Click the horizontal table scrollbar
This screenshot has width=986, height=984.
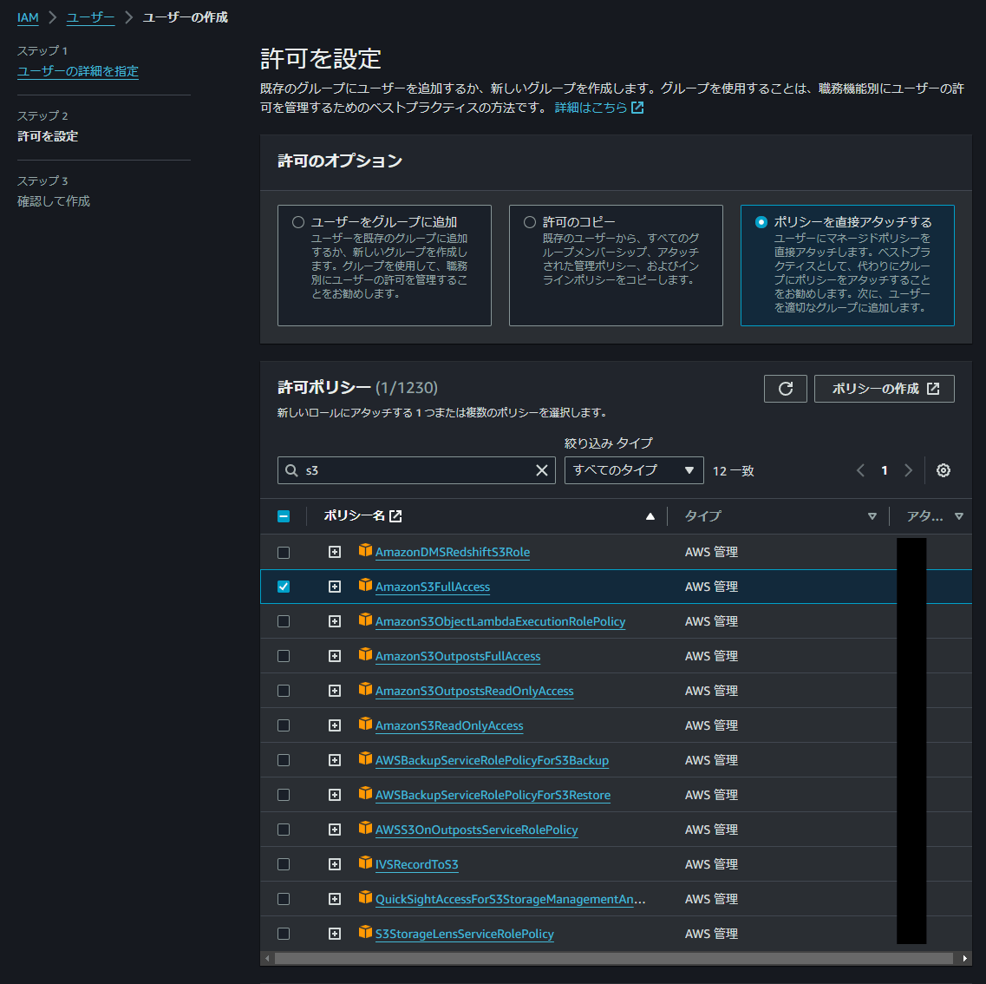click(x=614, y=958)
